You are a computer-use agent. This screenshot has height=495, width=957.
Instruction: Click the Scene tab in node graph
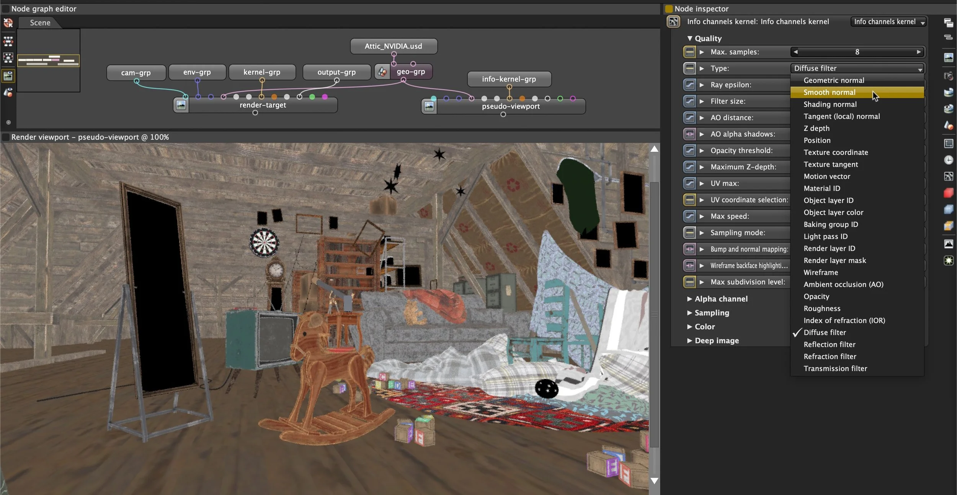pos(40,23)
